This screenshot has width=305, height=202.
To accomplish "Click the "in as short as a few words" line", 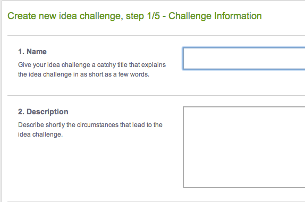I will 83,74.
